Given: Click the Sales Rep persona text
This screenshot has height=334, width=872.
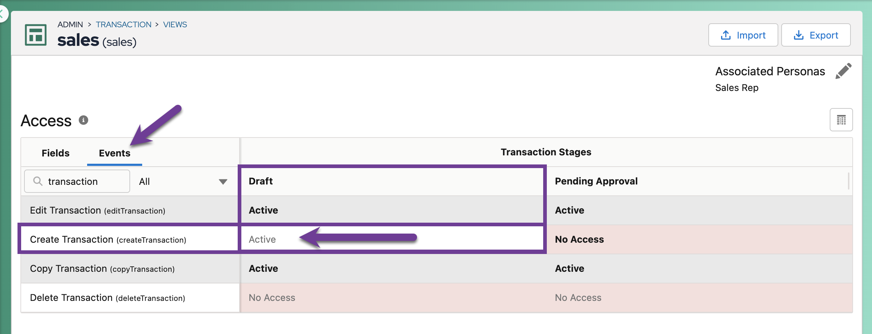Looking at the screenshot, I should [x=737, y=88].
